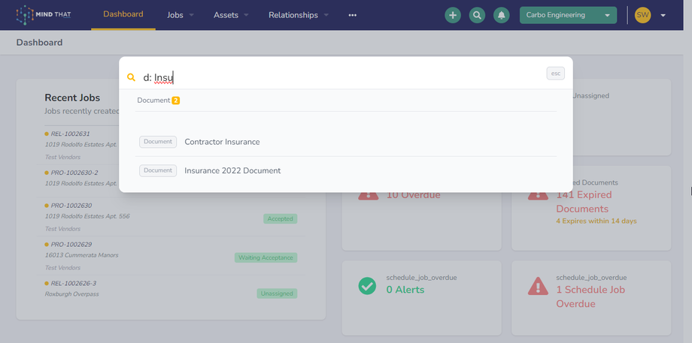Screen dimensions: 692x343
Task: Select the Contractor Insurance result
Action: [346, 142]
